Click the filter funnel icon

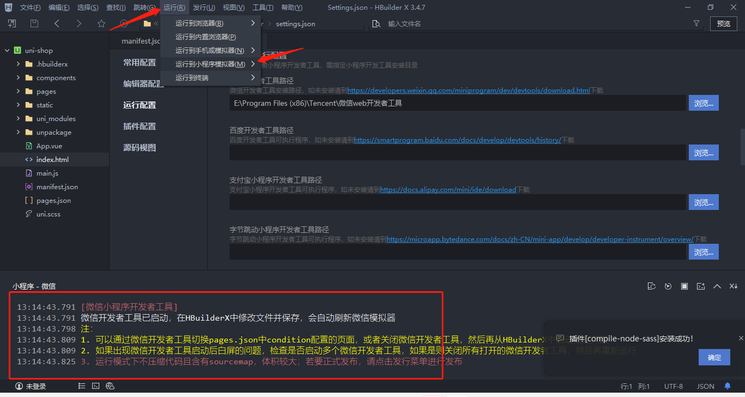click(x=696, y=23)
